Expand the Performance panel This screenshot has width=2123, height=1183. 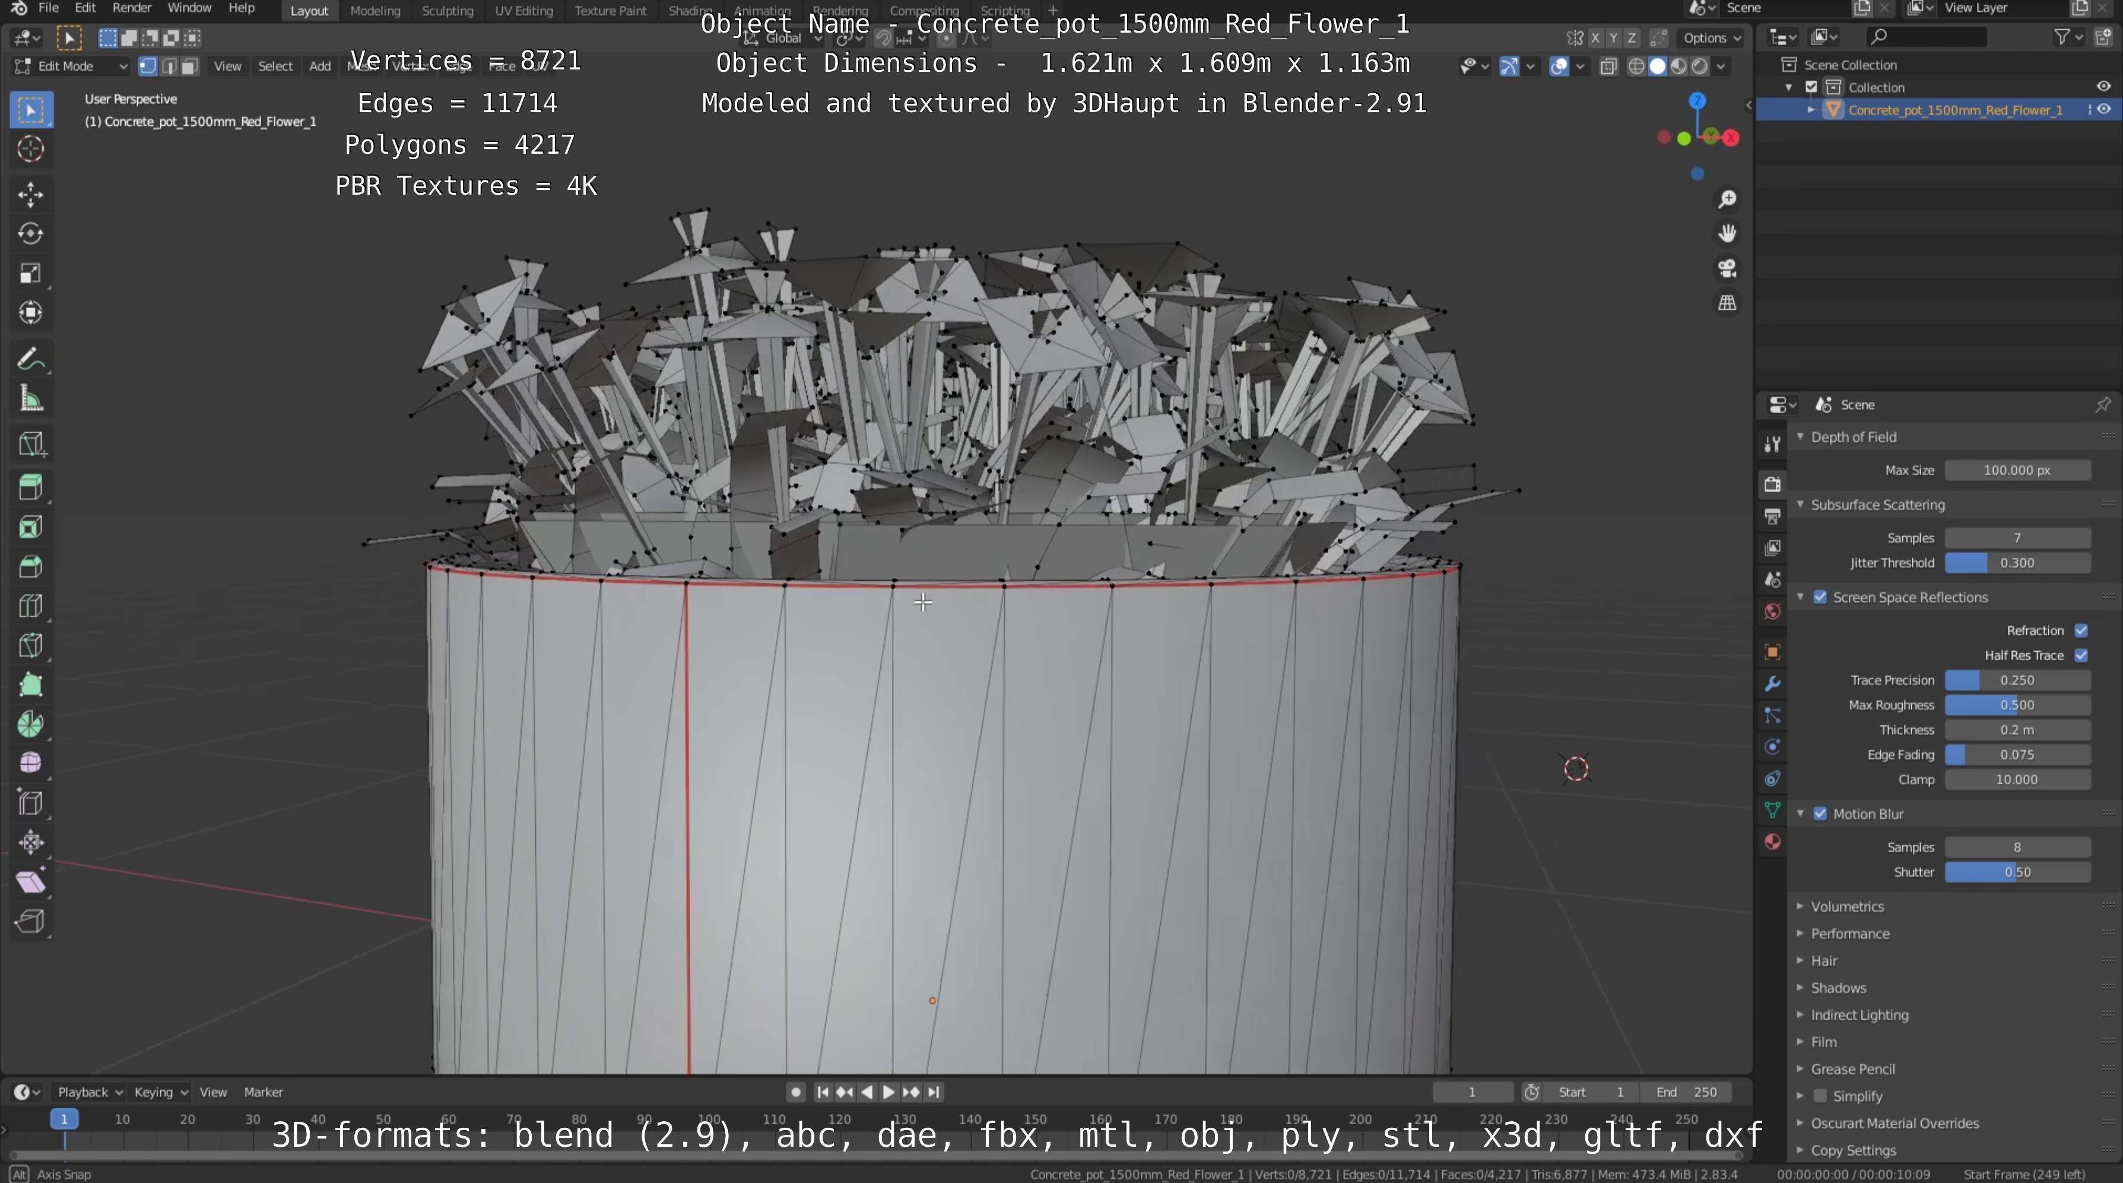tap(1849, 933)
